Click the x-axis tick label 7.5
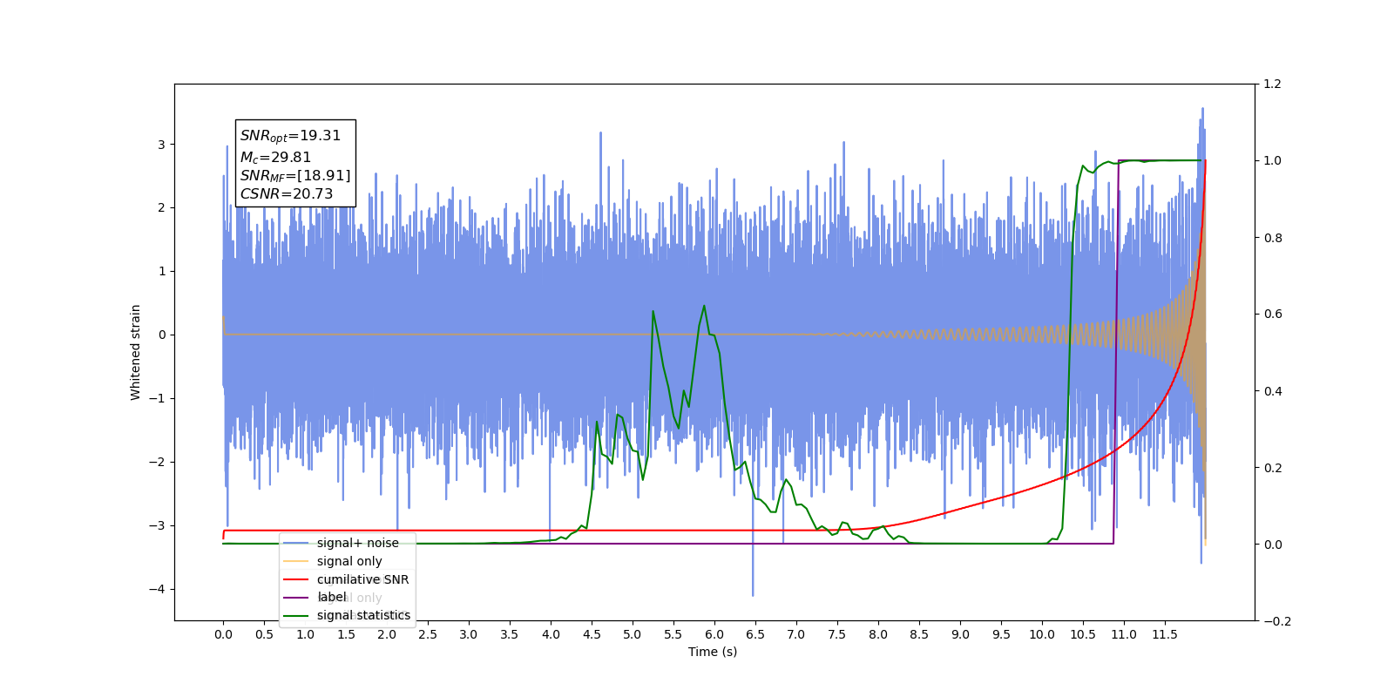Viewport: 1394px width, 697px height. click(837, 634)
